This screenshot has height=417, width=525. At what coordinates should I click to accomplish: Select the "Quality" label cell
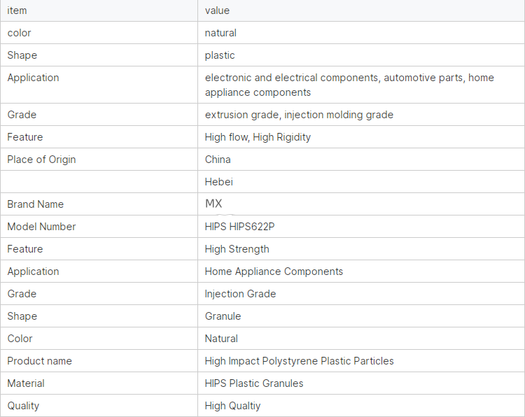point(23,406)
